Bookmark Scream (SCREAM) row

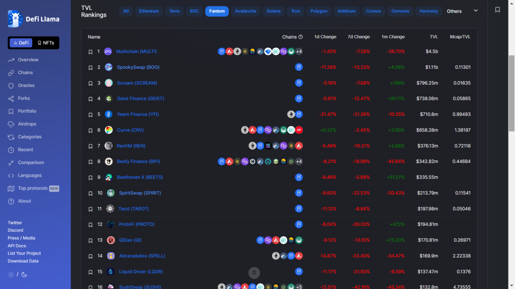[x=91, y=83]
